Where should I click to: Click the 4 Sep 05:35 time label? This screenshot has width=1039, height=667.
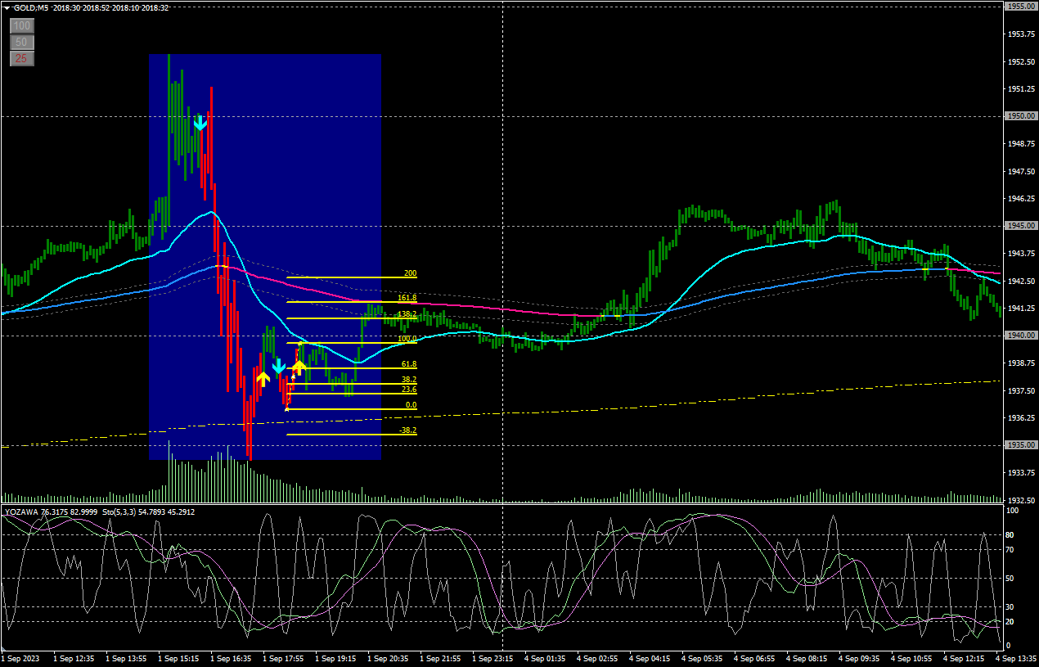[707, 658]
